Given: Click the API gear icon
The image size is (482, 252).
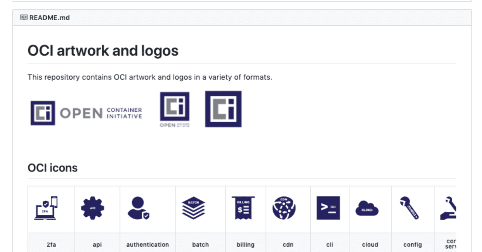Looking at the screenshot, I should click(93, 208).
